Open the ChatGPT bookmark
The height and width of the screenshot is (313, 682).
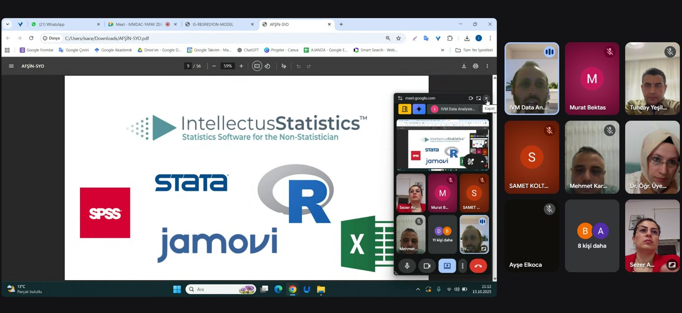coord(248,50)
